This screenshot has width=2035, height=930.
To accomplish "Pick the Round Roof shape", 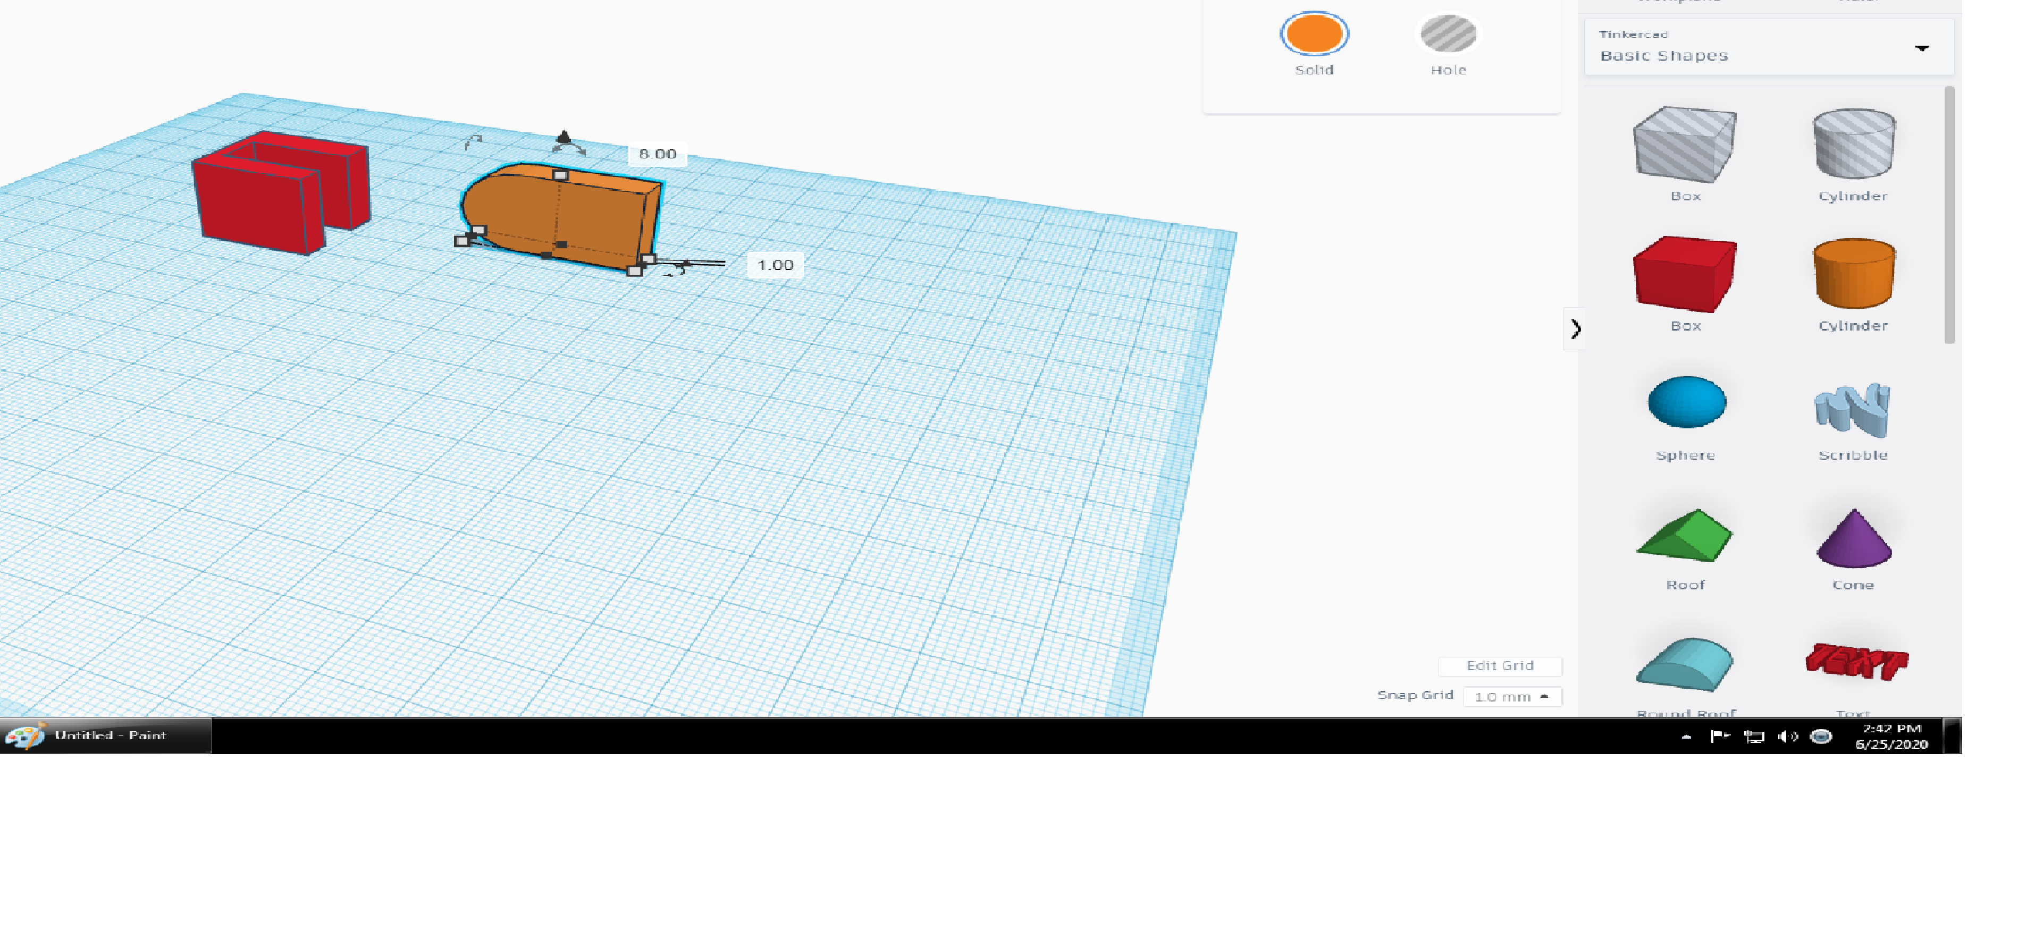I will tap(1684, 664).
